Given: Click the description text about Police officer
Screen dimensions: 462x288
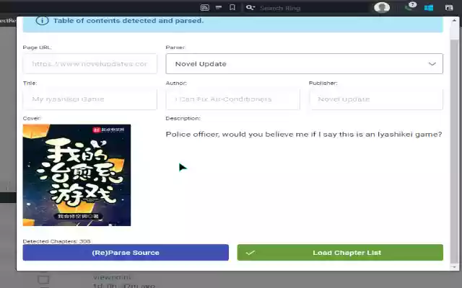Looking at the screenshot, I should point(304,135).
